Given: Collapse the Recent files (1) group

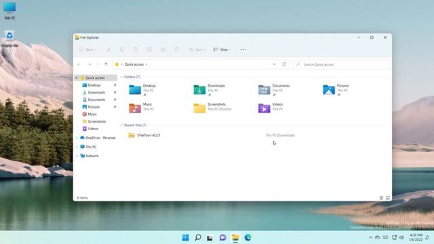Looking at the screenshot, I should point(121,125).
